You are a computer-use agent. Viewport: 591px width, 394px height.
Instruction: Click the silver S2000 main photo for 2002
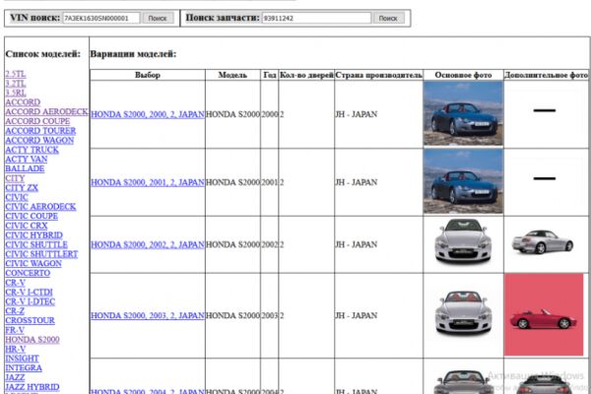(463, 241)
